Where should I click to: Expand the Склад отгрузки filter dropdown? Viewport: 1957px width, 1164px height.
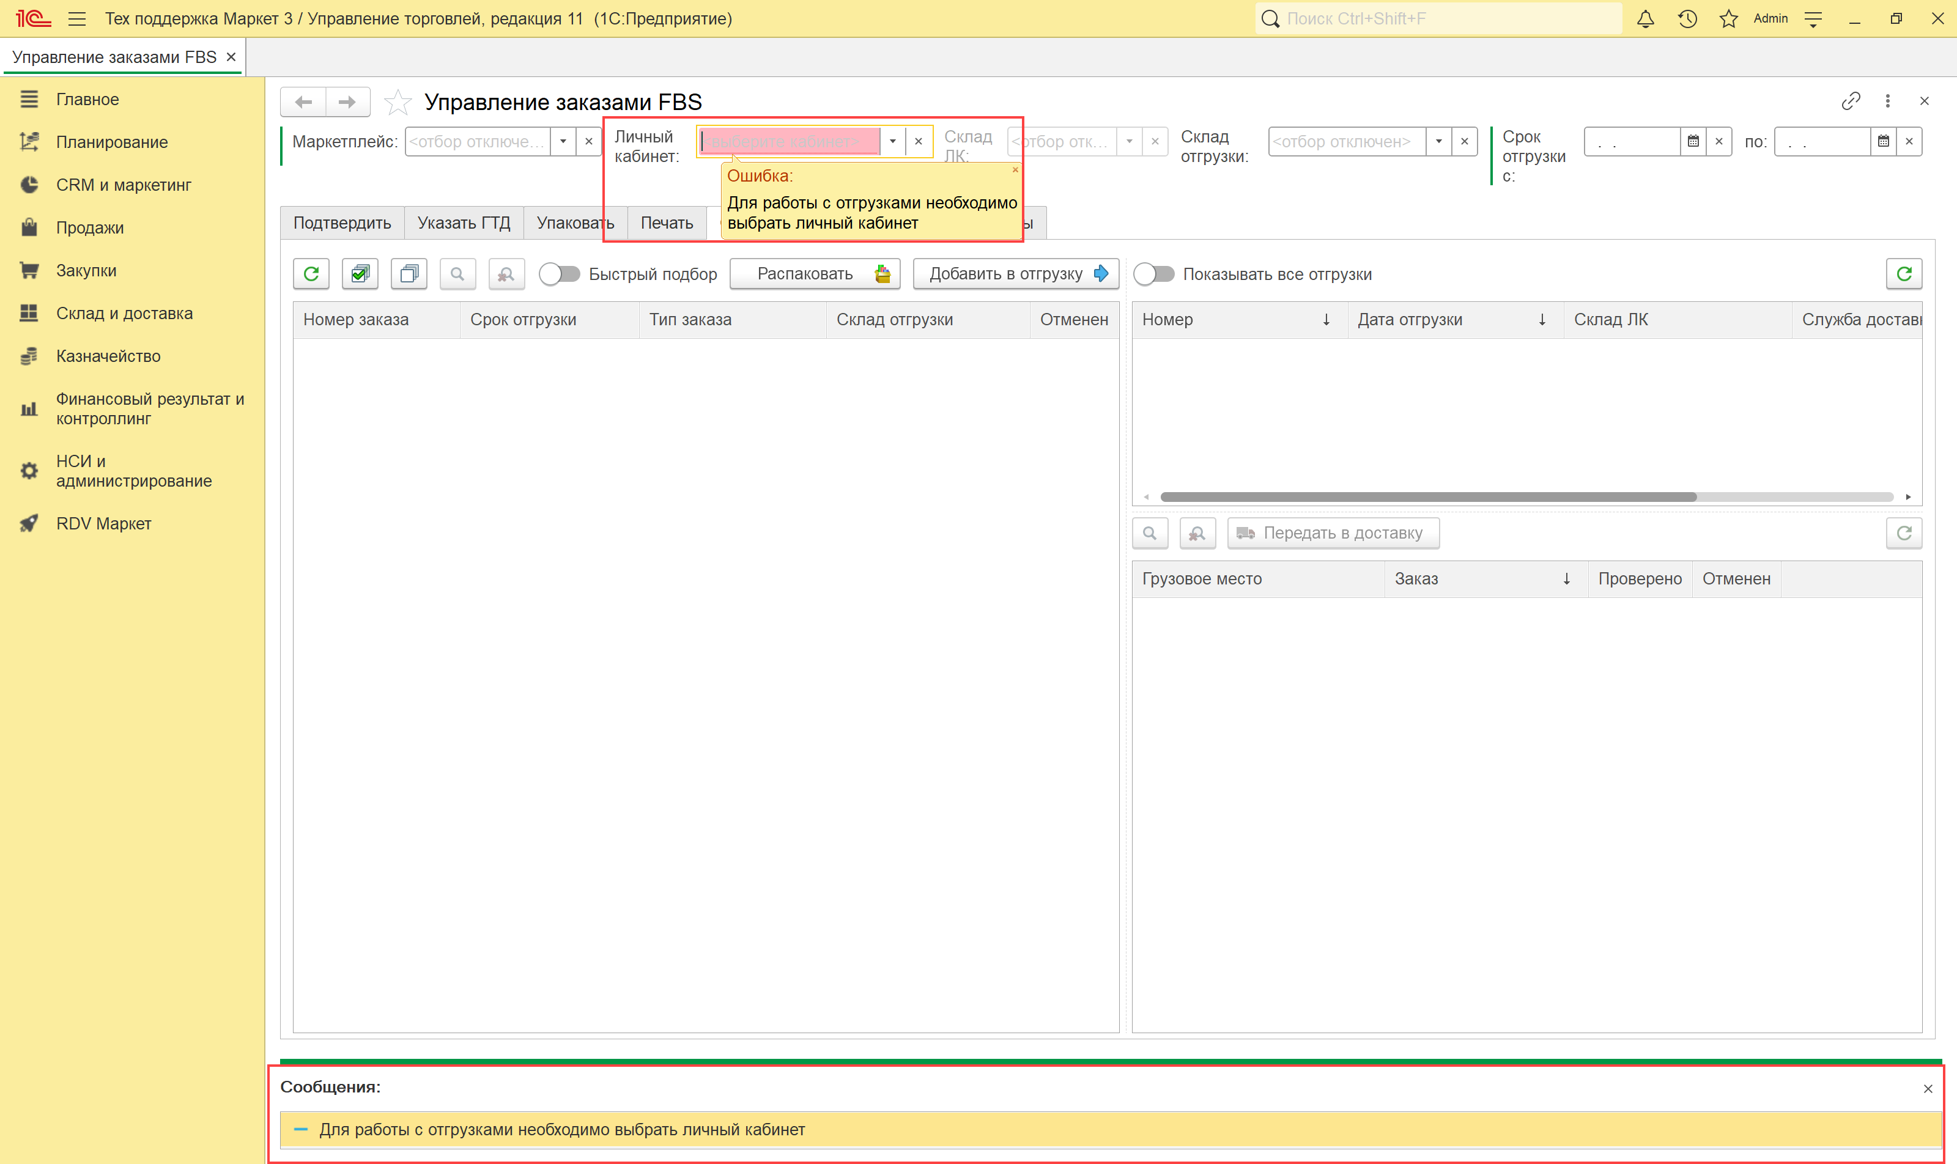(x=1438, y=142)
